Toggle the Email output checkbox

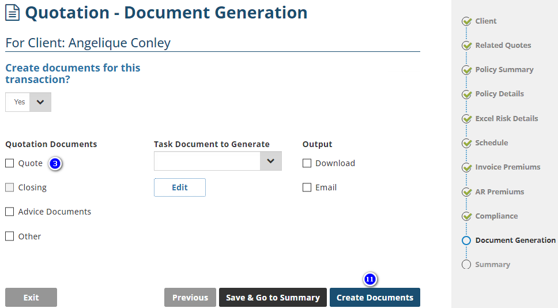(x=307, y=187)
